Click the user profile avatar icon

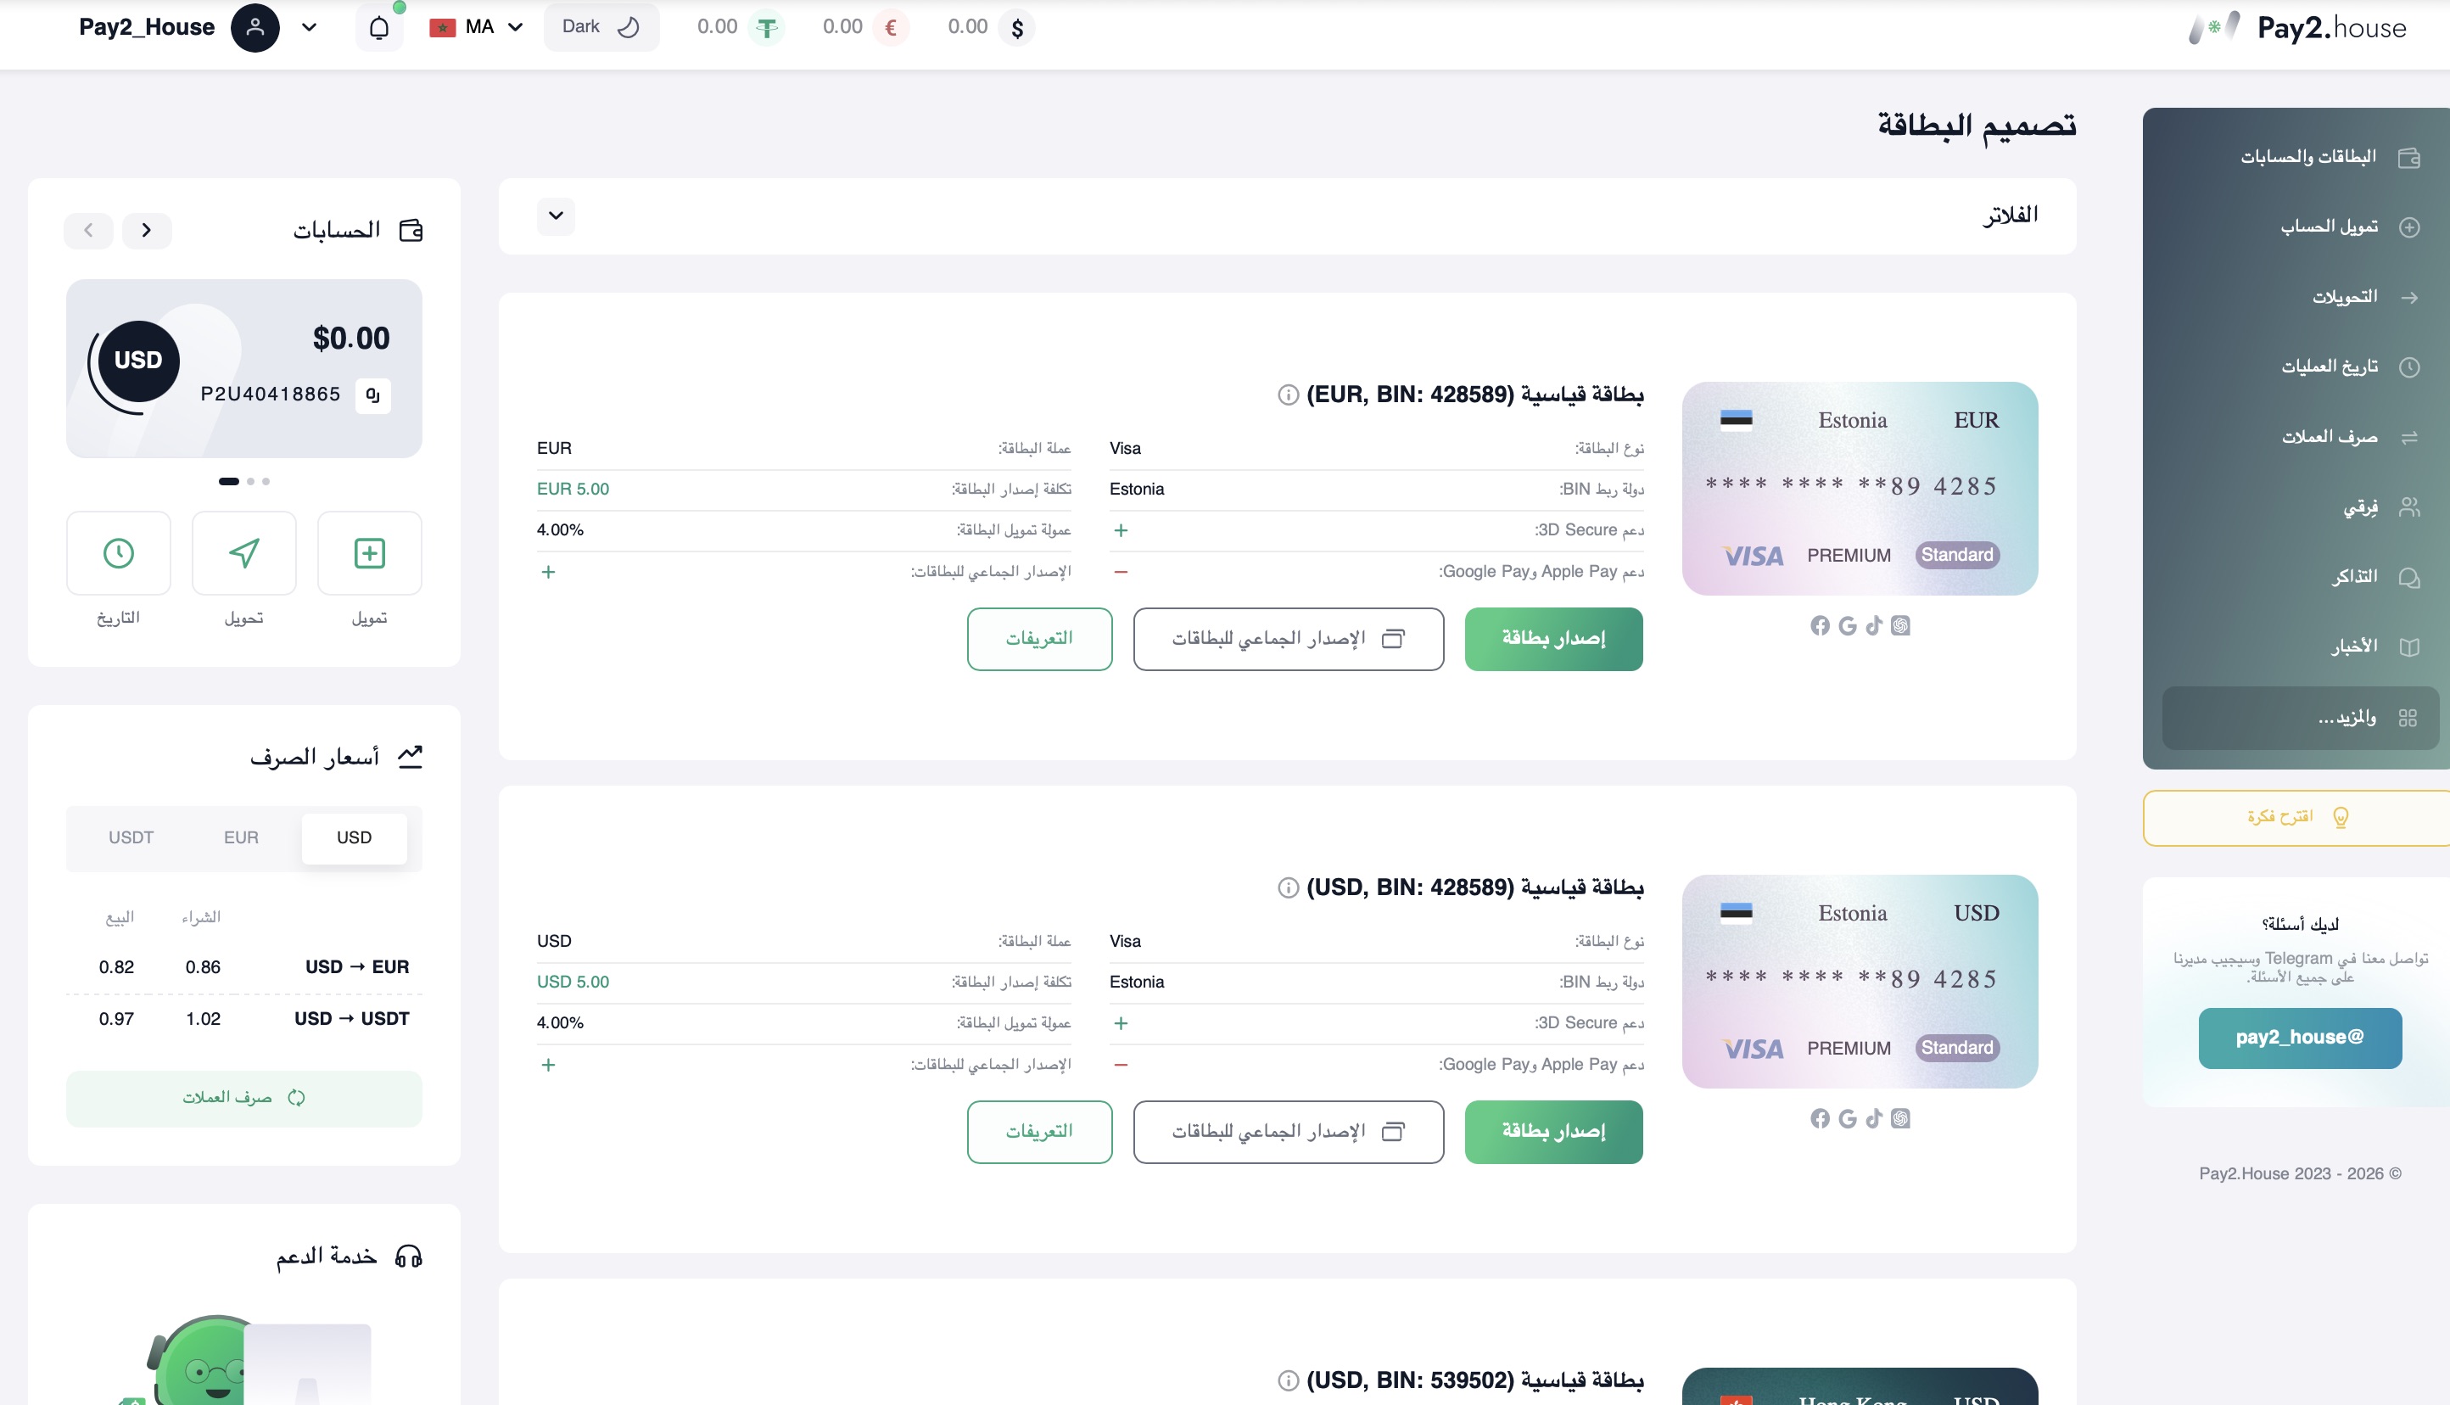(x=255, y=27)
